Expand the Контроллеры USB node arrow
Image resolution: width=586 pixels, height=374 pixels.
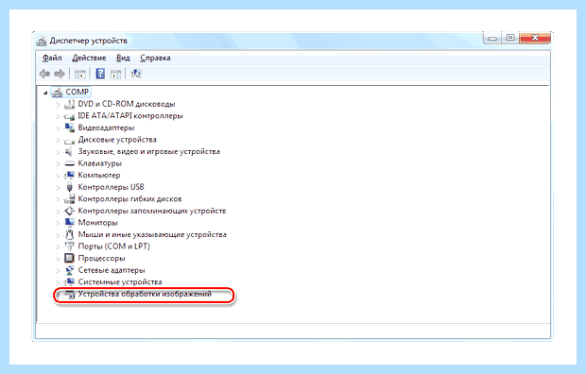[58, 188]
